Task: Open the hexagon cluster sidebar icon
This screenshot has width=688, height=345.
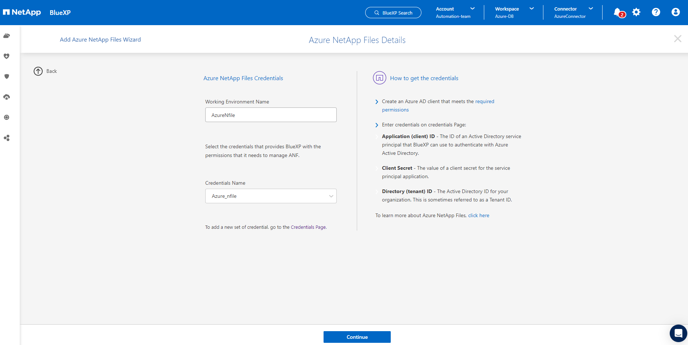Action: click(7, 138)
